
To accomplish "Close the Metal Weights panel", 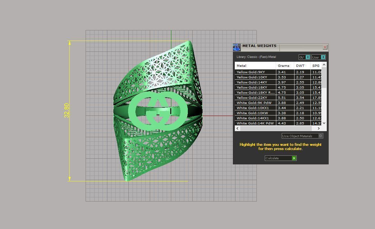I will (x=325, y=47).
